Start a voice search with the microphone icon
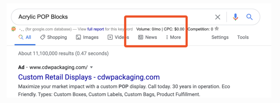 coord(235,17)
